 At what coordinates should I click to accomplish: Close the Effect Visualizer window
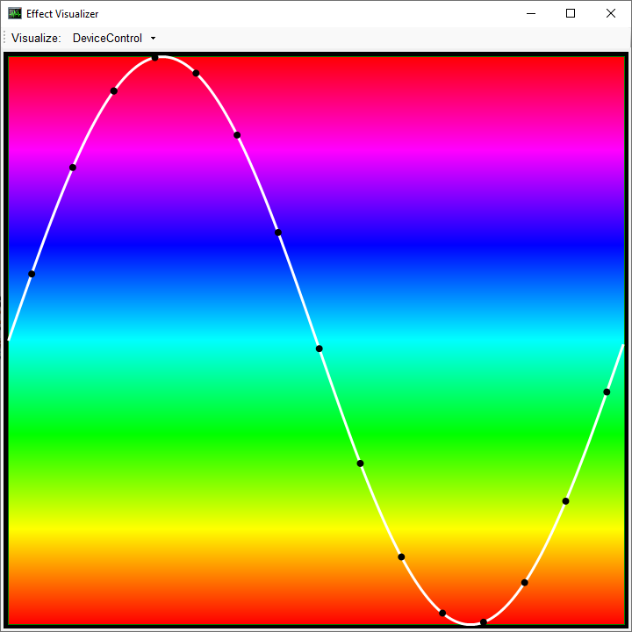(611, 13)
